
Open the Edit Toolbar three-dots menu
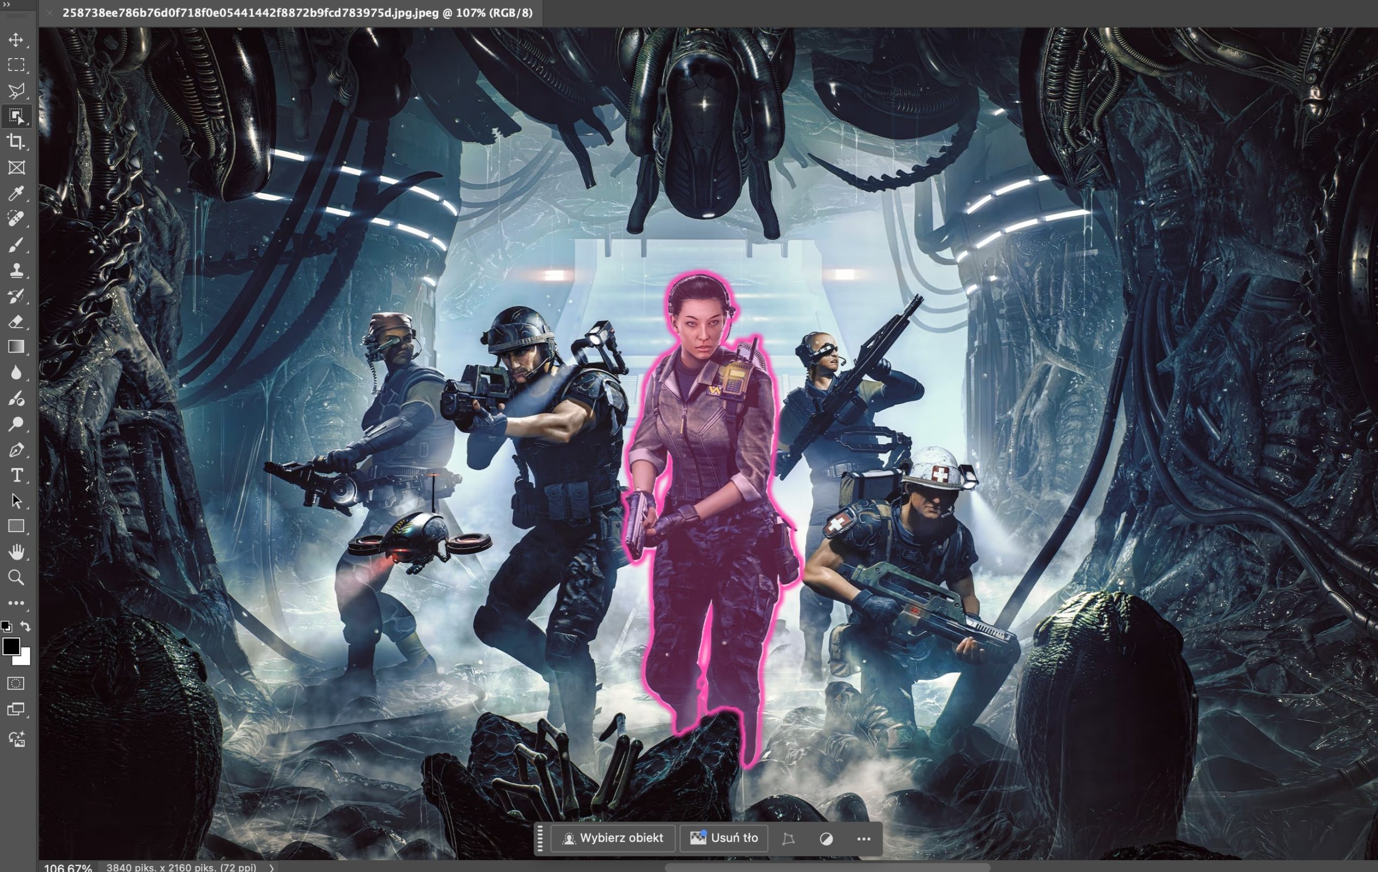click(16, 602)
